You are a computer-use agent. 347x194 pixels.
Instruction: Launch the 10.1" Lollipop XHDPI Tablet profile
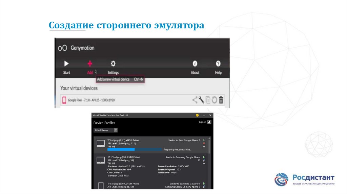tap(204, 157)
